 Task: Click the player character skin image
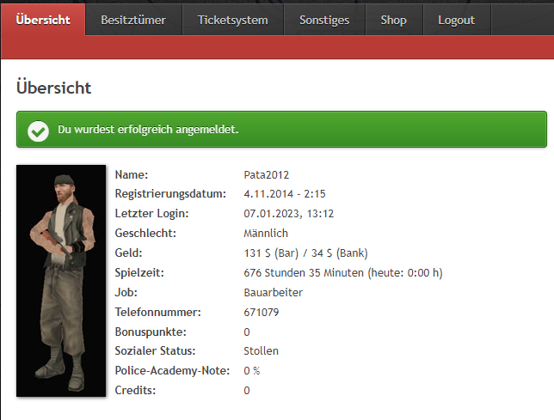coord(61,281)
